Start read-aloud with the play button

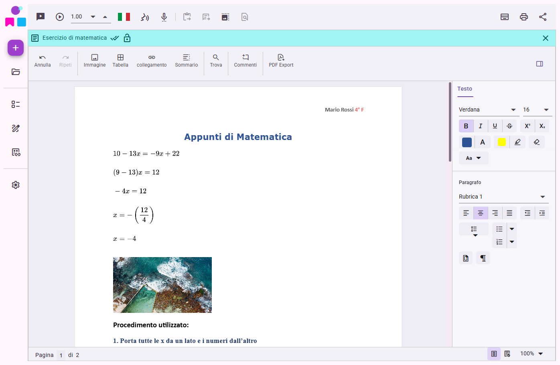coord(60,16)
